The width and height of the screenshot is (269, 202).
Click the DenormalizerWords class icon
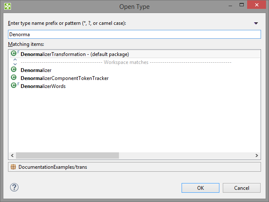coord(14,86)
